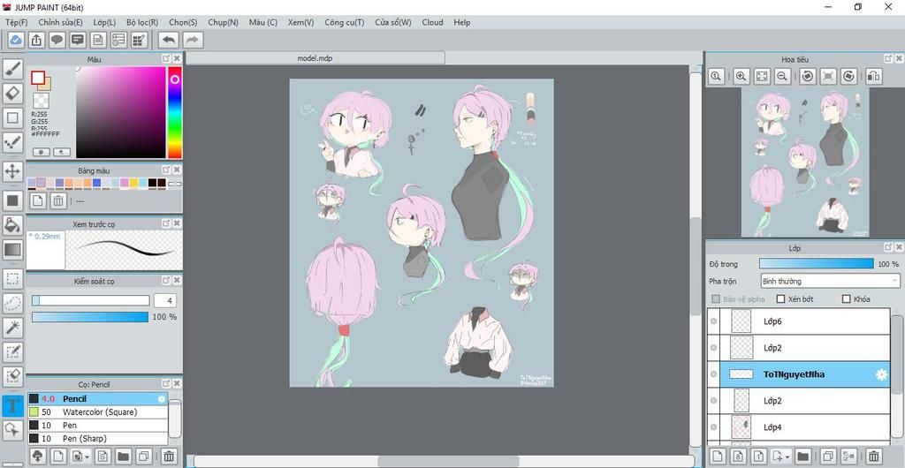The height and width of the screenshot is (468, 905).
Task: Click download cloud brush icon in Cọ panel
Action: pos(37,456)
